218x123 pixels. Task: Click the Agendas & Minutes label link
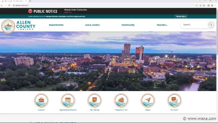(68, 110)
